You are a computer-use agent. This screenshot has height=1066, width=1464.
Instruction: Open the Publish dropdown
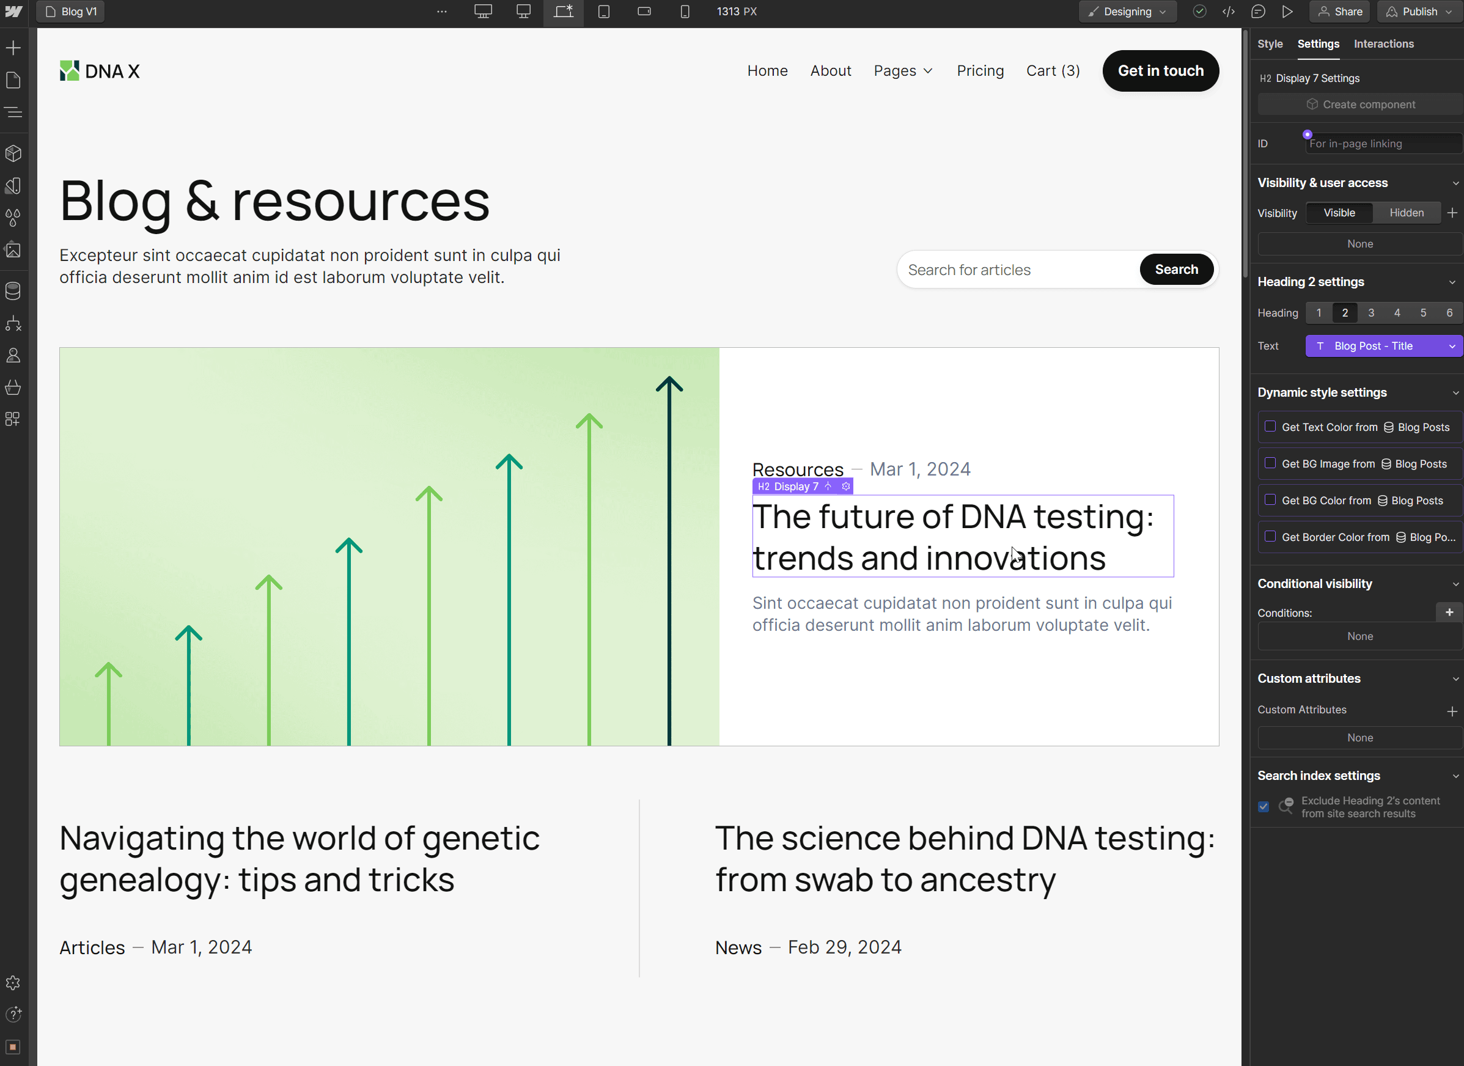(1419, 12)
